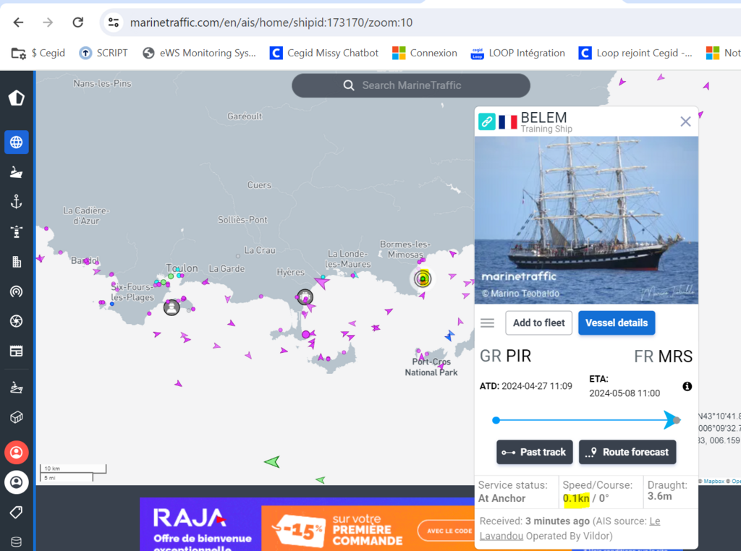Open the LOOP Intégration bookmark

coord(518,53)
